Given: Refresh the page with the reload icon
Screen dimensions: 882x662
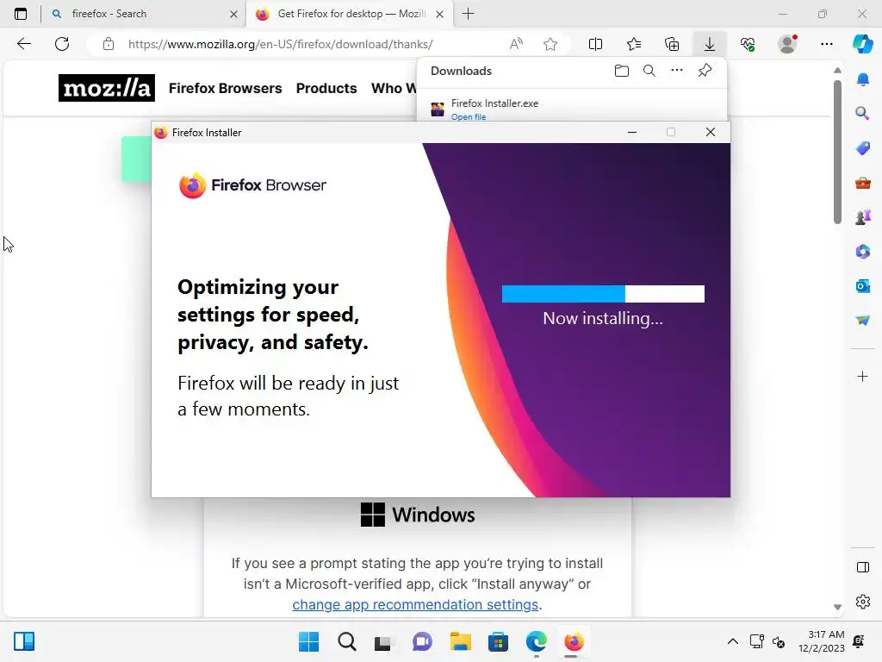Looking at the screenshot, I should tap(62, 44).
